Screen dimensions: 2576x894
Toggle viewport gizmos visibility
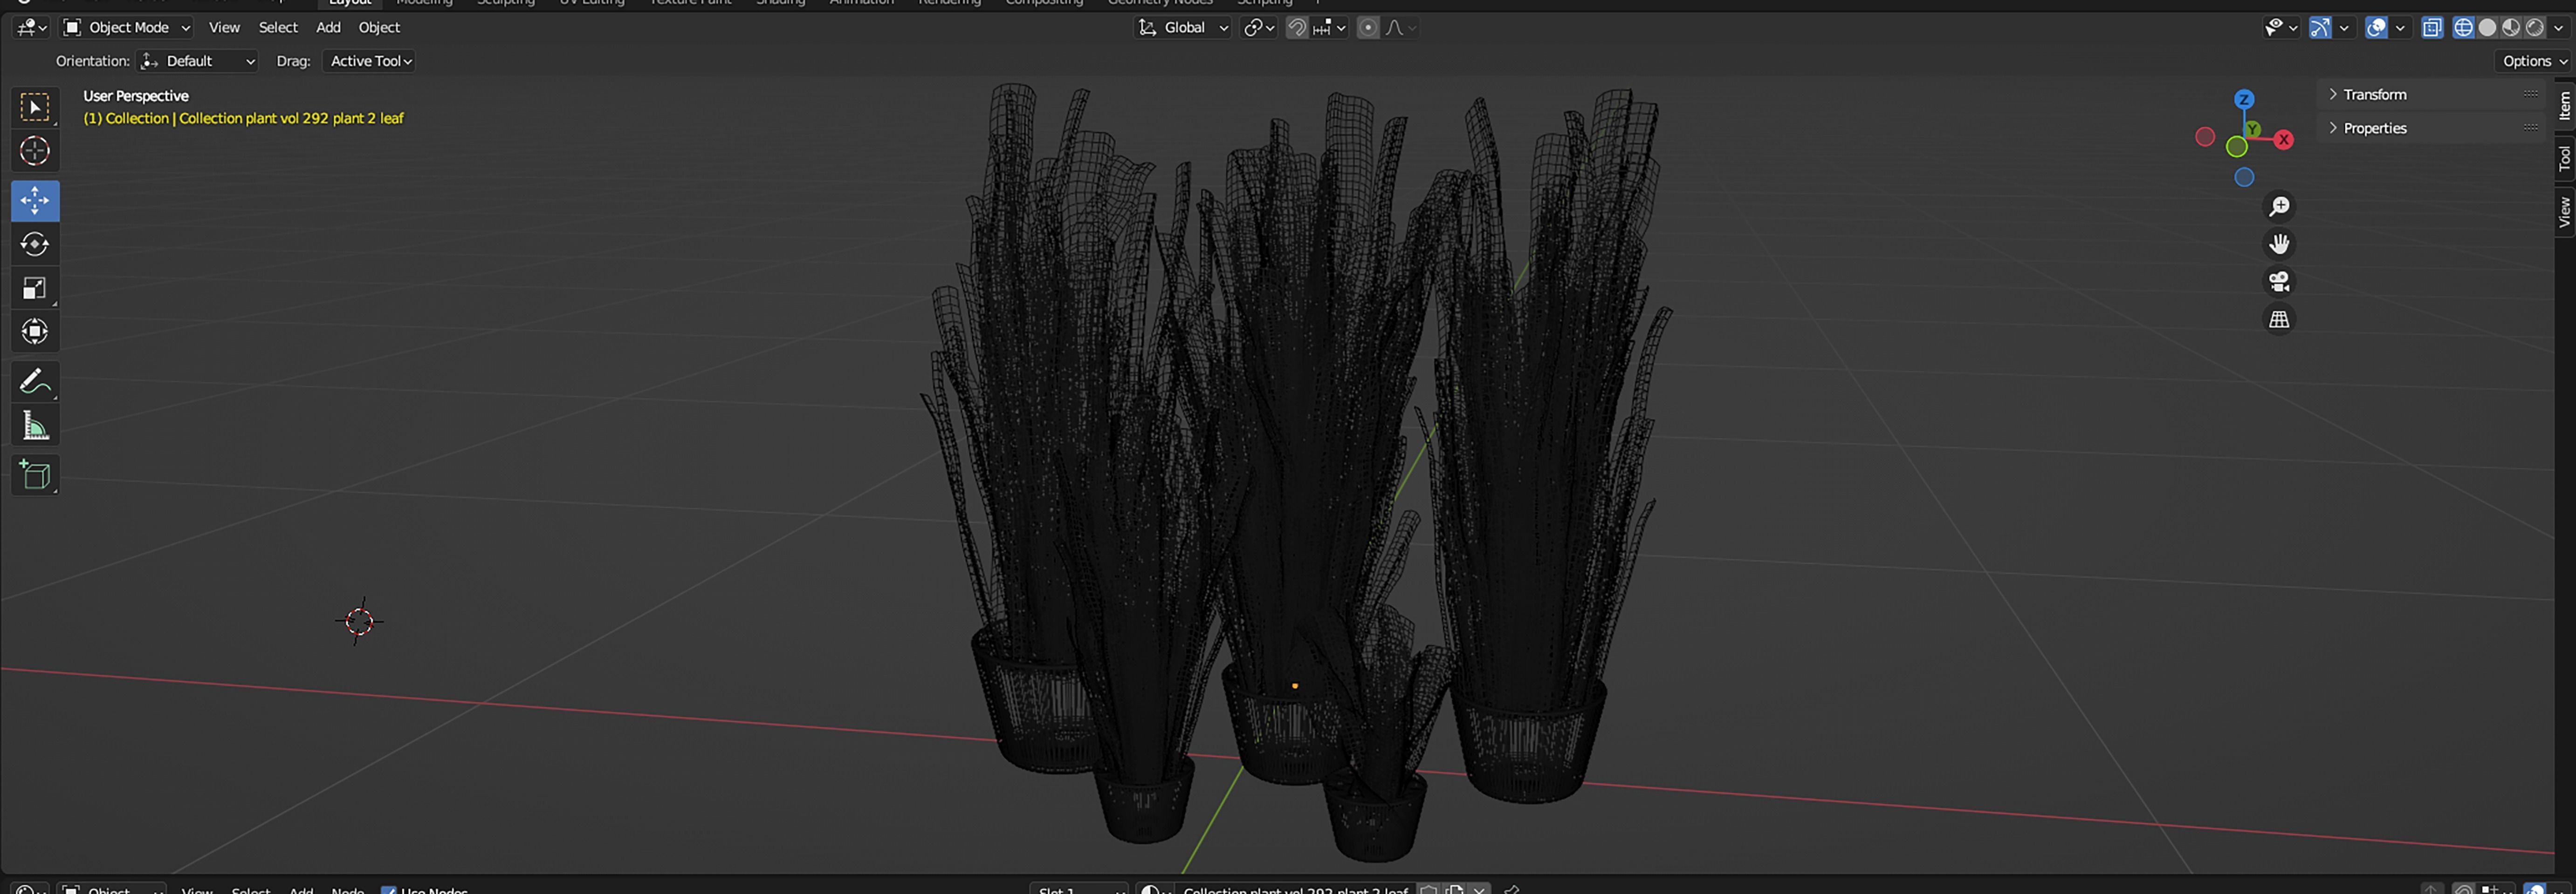2320,28
